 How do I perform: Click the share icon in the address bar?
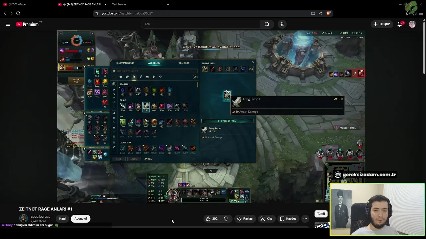pos(320,13)
